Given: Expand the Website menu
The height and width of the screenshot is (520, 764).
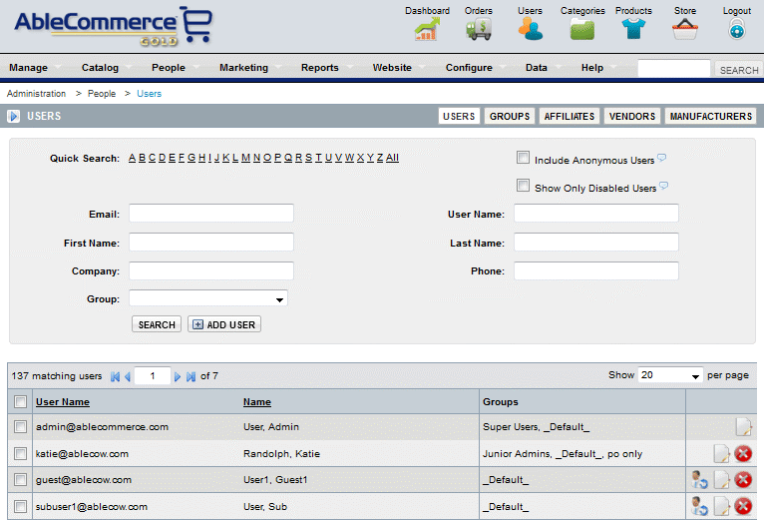Looking at the screenshot, I should pyautogui.click(x=392, y=67).
